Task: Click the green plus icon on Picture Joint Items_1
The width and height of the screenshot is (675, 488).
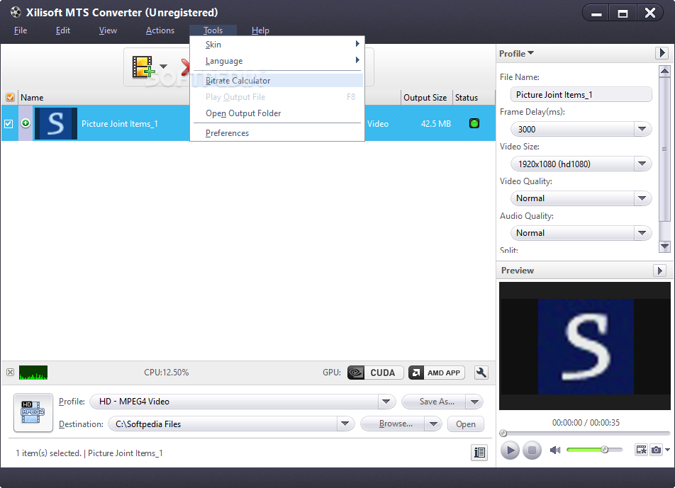Action: point(26,123)
